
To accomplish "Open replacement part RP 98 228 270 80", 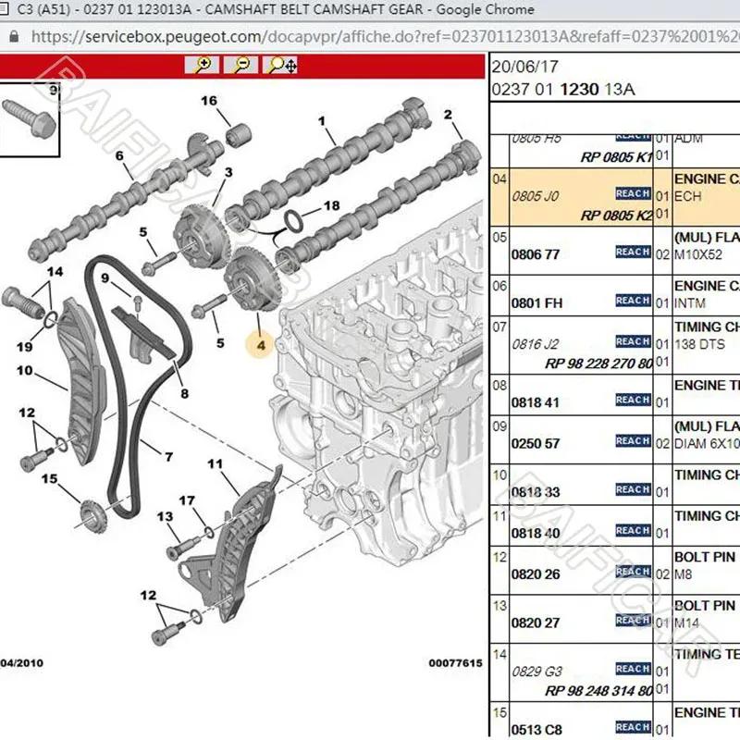I will point(598,364).
